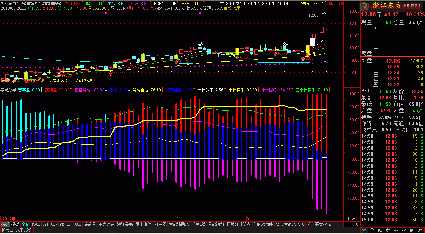Open the 关联报价 panel
Viewport: 425px width, 234px height.
[24, 230]
